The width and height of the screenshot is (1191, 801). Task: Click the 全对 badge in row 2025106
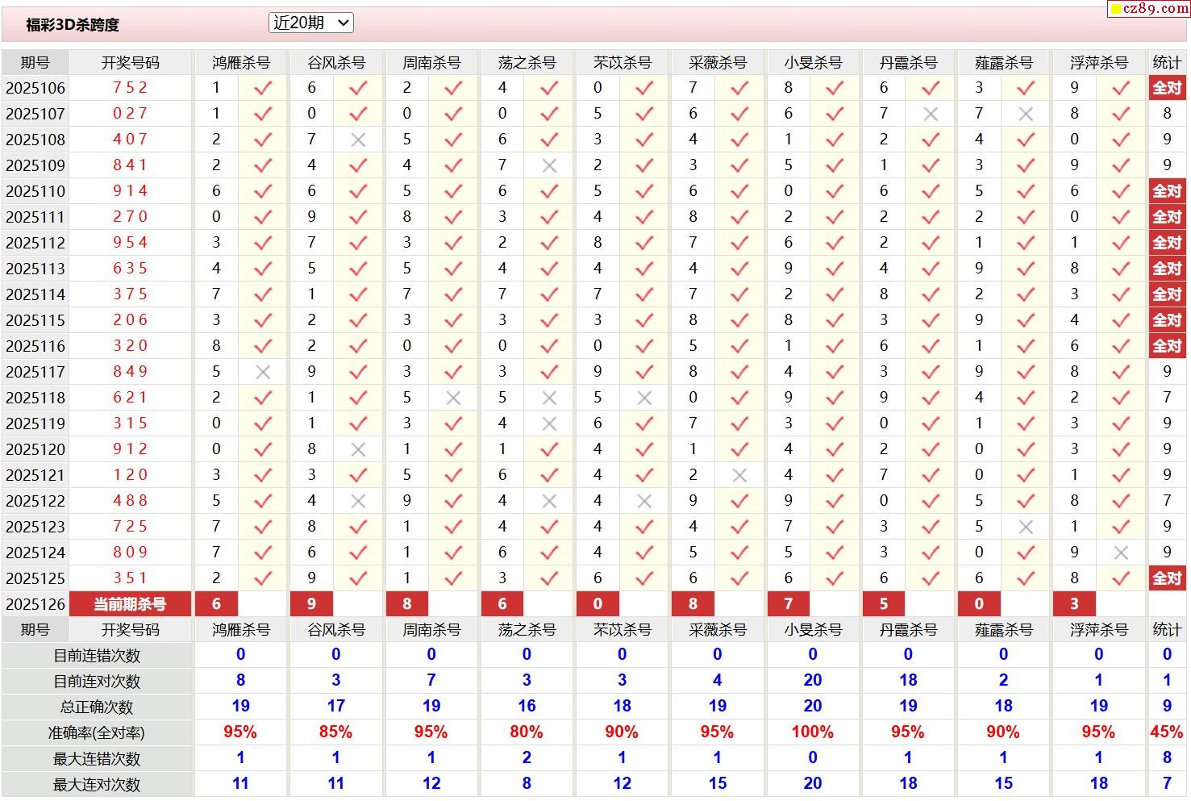(1167, 88)
